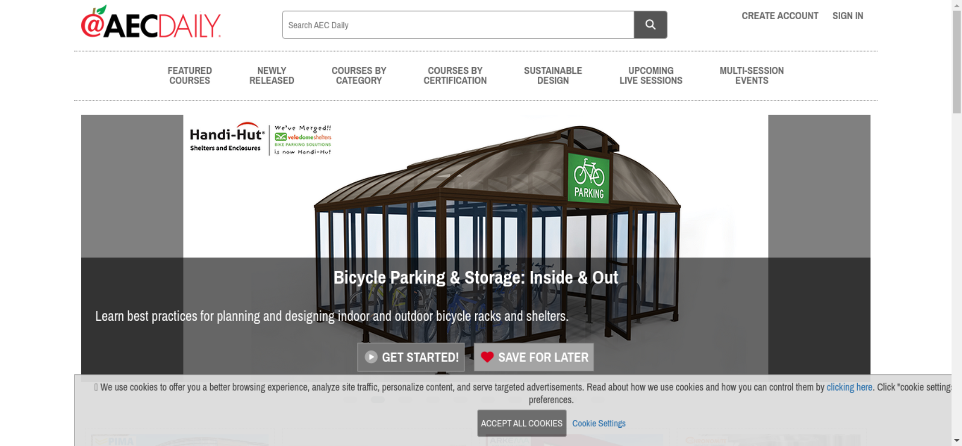Expand the Sustainable Design menu

[553, 75]
